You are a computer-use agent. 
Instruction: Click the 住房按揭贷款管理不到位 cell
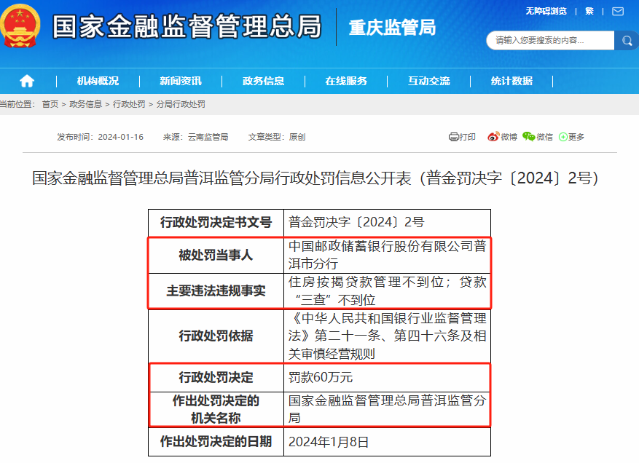(x=387, y=290)
